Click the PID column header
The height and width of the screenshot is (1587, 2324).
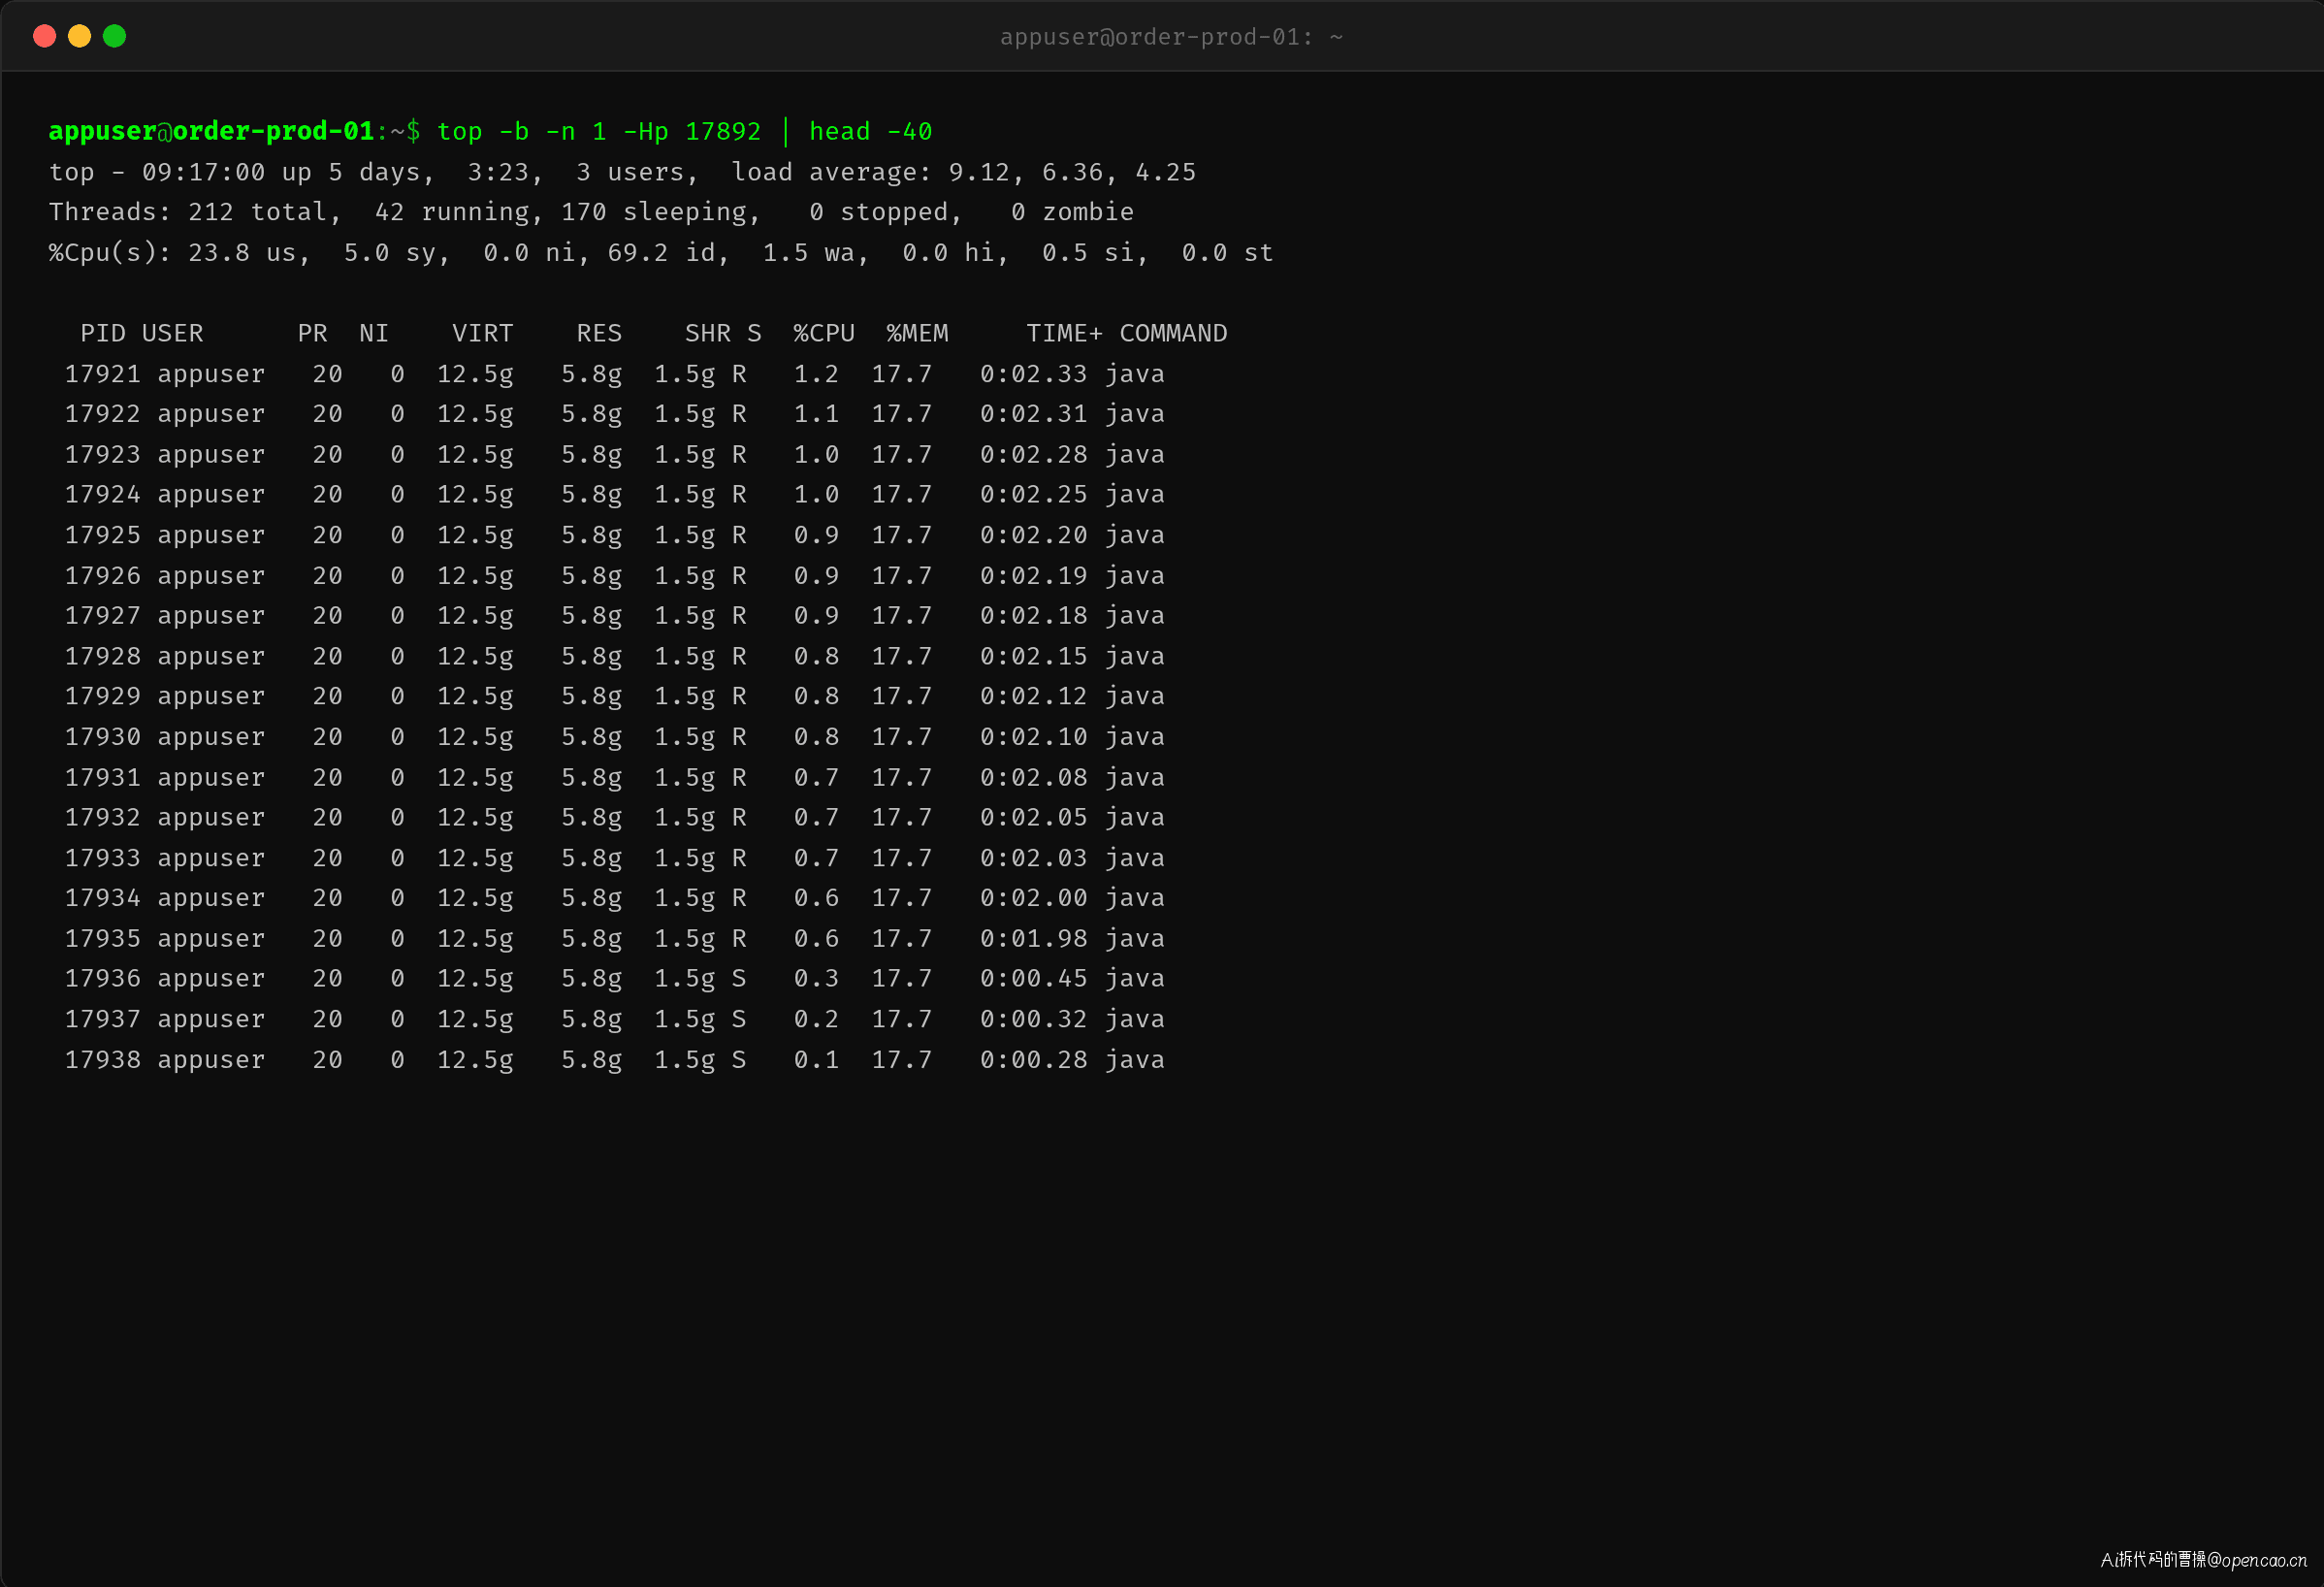pyautogui.click(x=103, y=333)
